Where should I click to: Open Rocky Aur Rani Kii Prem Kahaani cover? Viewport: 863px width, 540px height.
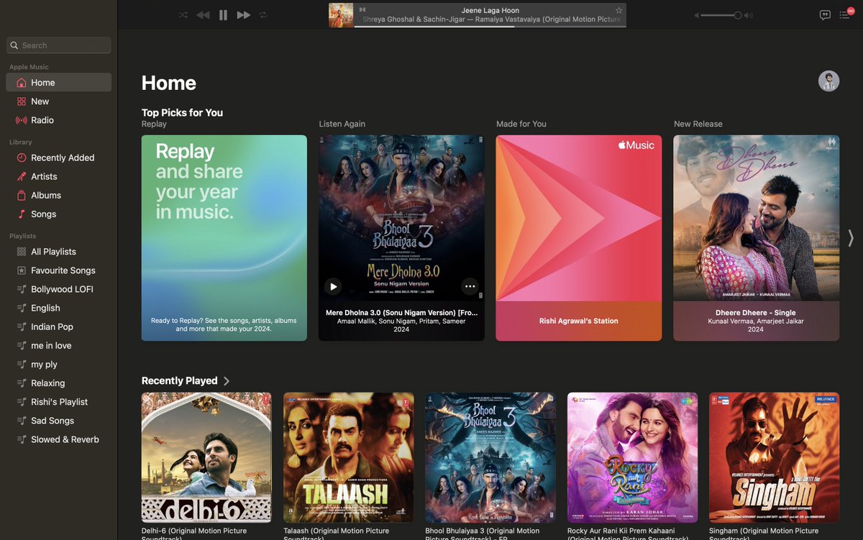click(x=632, y=457)
